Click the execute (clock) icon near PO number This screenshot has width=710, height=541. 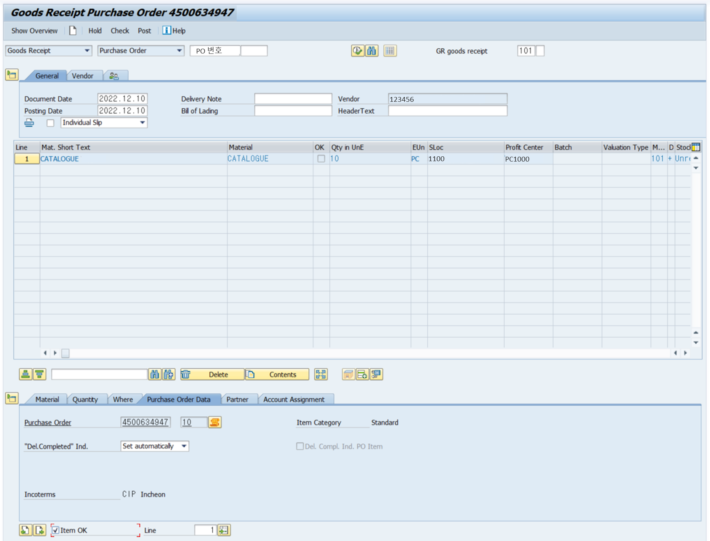357,51
